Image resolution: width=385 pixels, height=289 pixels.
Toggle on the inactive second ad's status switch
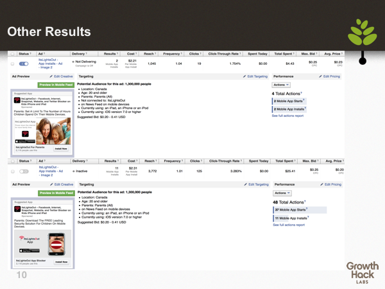[x=24, y=171]
